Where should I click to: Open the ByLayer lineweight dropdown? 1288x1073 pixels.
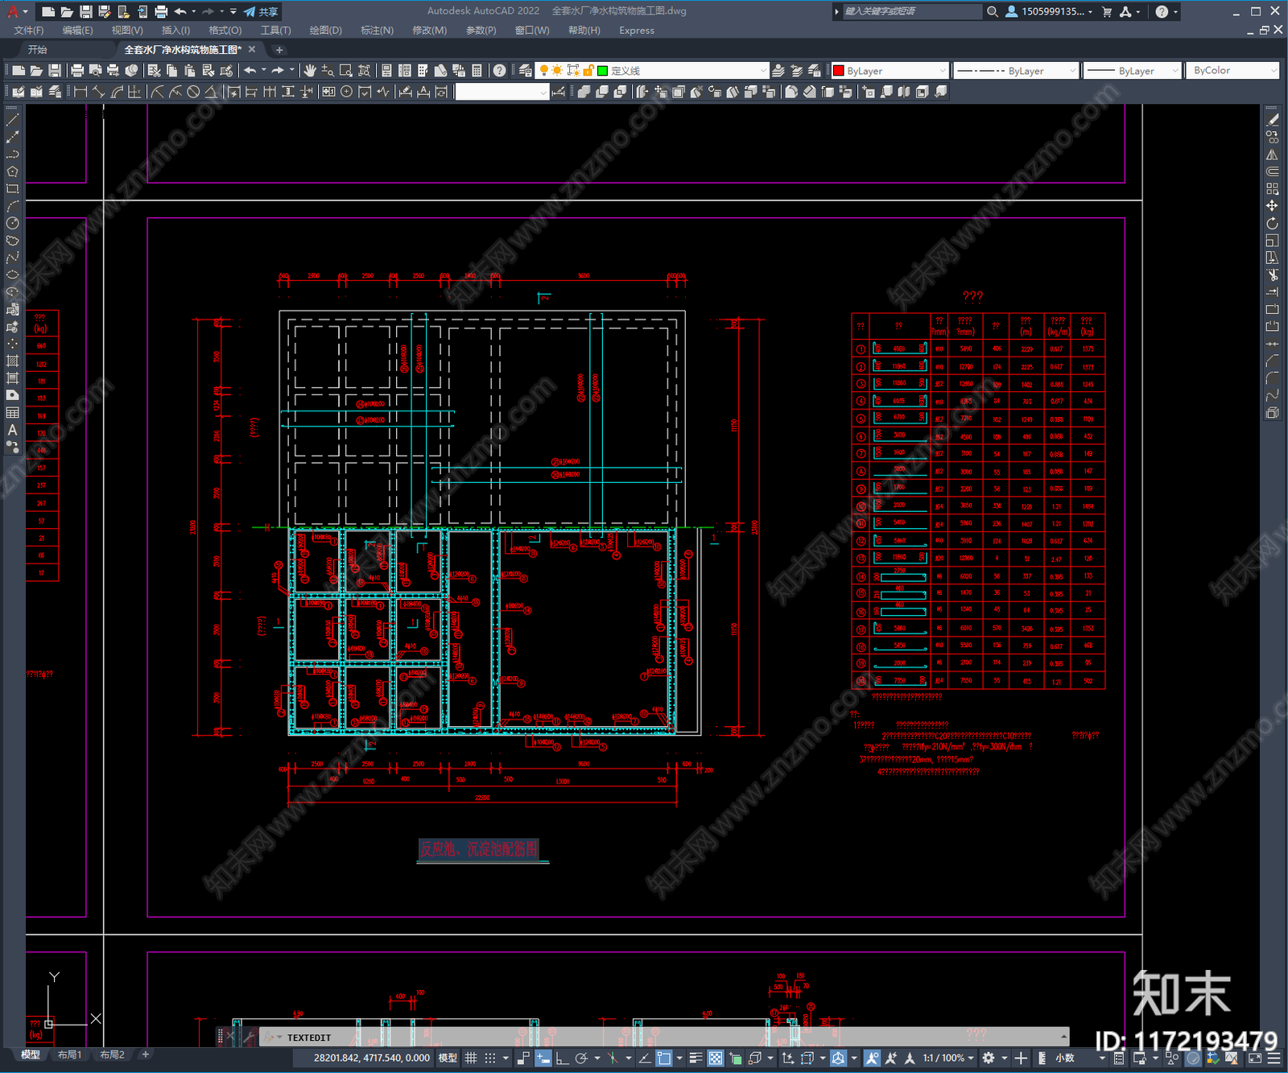[1132, 71]
